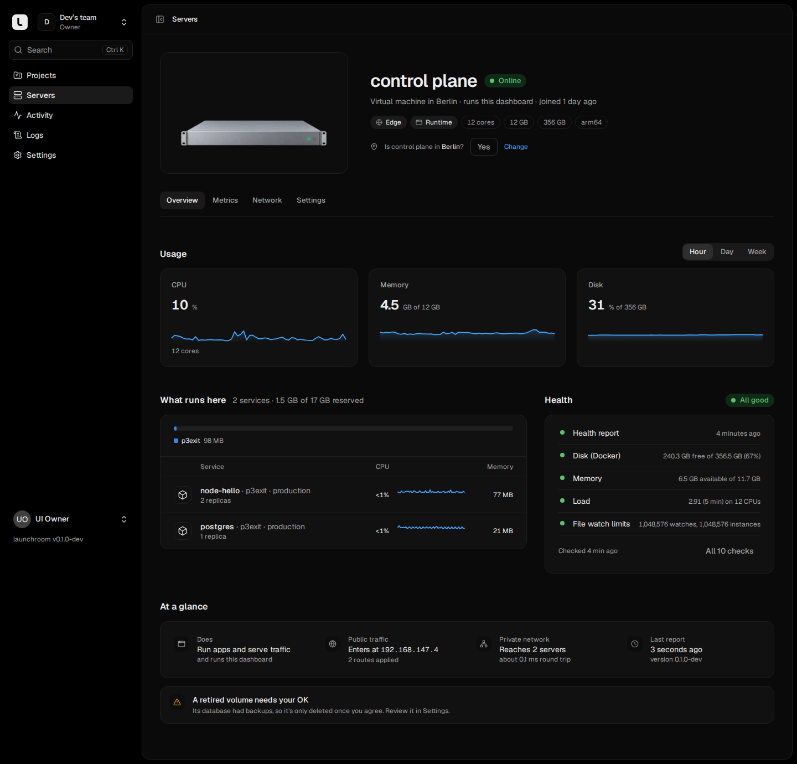Toggle the sidebar panel icon
Viewport: 797px width, 764px height.
[160, 19]
